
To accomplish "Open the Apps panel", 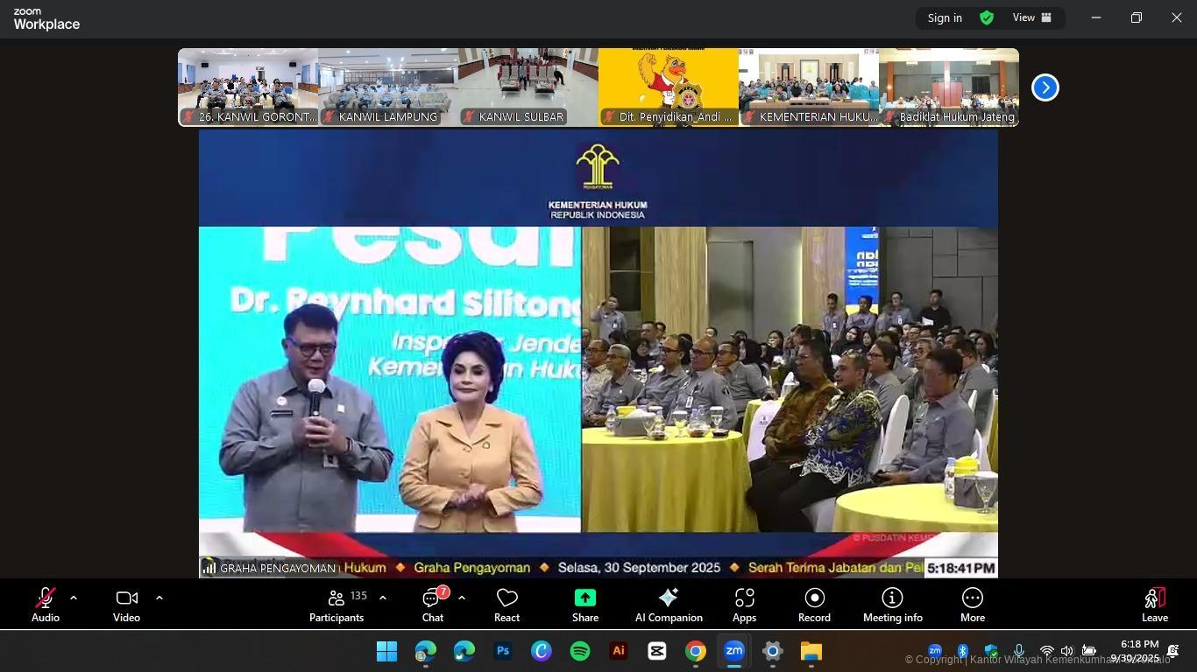I will pos(744,605).
